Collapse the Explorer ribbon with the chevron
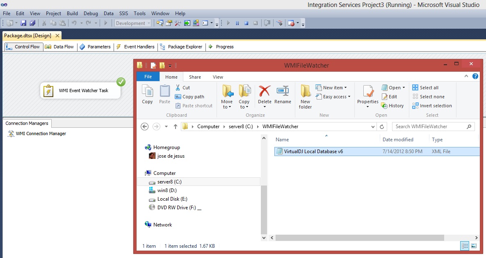The height and width of the screenshot is (258, 486). point(466,77)
